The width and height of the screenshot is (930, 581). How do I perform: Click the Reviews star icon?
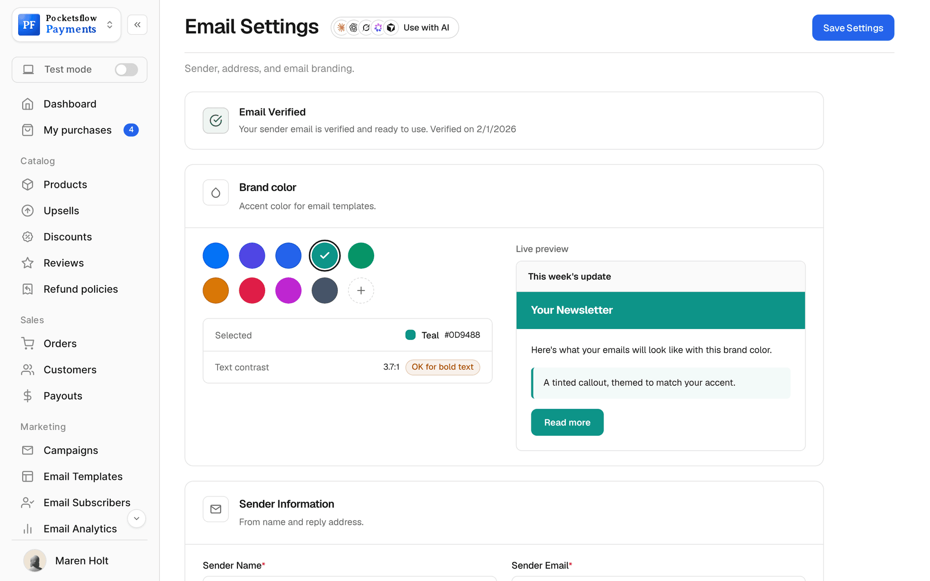[x=28, y=263]
